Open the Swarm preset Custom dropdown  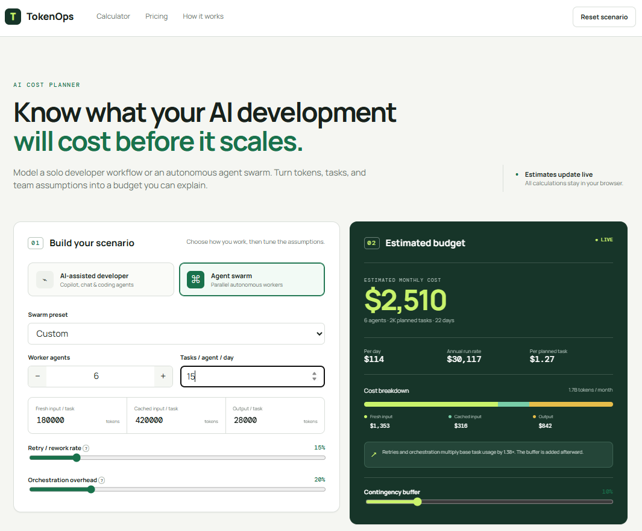177,334
